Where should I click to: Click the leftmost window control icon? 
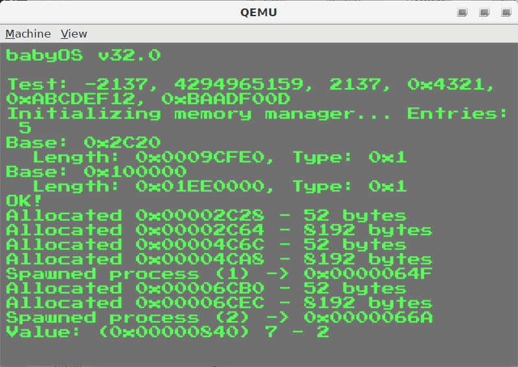[462, 12]
